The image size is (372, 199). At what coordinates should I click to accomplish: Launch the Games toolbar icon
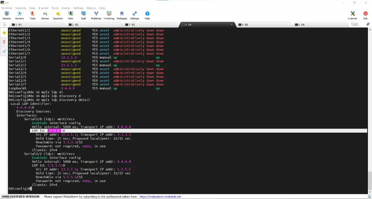pos(45,15)
